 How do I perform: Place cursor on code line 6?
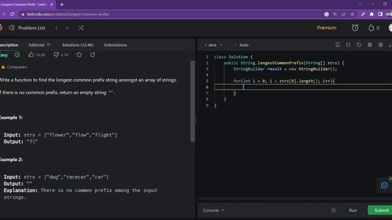tap(303, 87)
